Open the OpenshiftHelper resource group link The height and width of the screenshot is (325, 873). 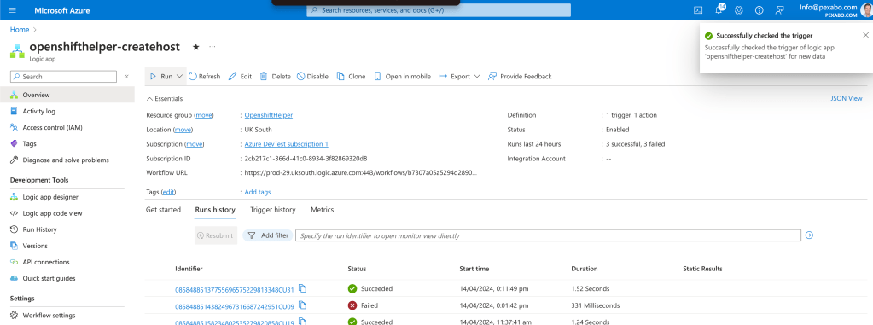click(268, 115)
